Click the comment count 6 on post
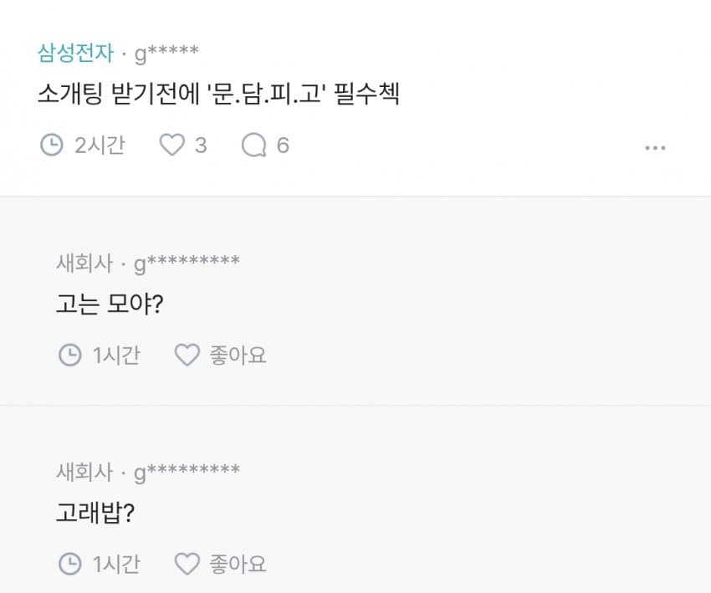Screen dimensions: 711x593 pos(283,146)
